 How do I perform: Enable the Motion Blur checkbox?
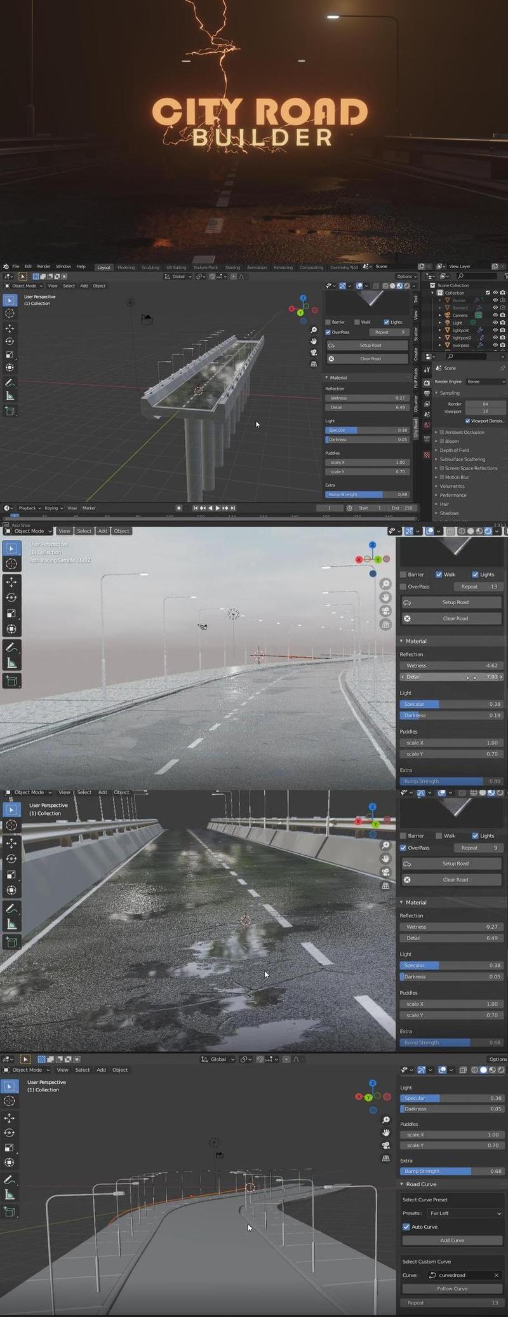pyautogui.click(x=441, y=477)
